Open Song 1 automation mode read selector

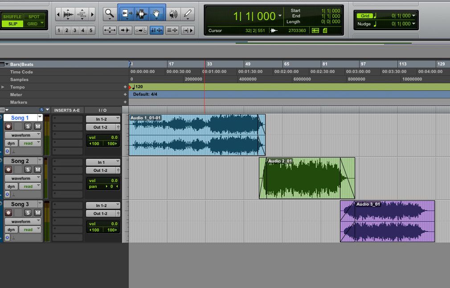coord(30,143)
